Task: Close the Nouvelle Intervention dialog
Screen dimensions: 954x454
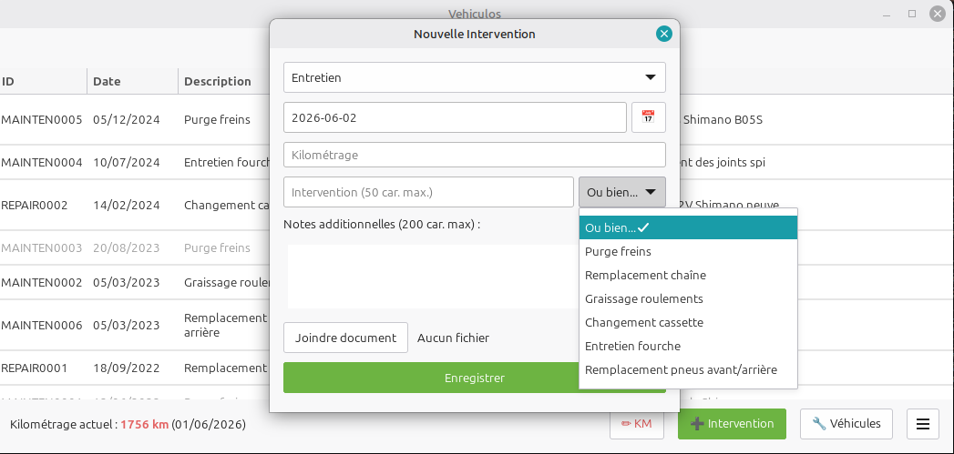Action: (x=663, y=34)
